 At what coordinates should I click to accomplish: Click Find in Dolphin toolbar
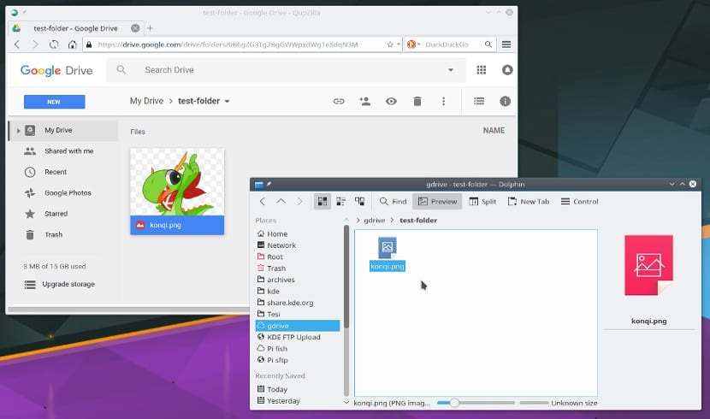393,201
